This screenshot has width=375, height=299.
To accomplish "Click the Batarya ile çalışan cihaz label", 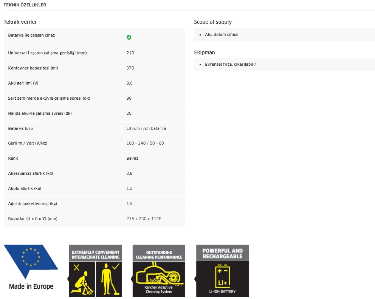I will click(32, 35).
